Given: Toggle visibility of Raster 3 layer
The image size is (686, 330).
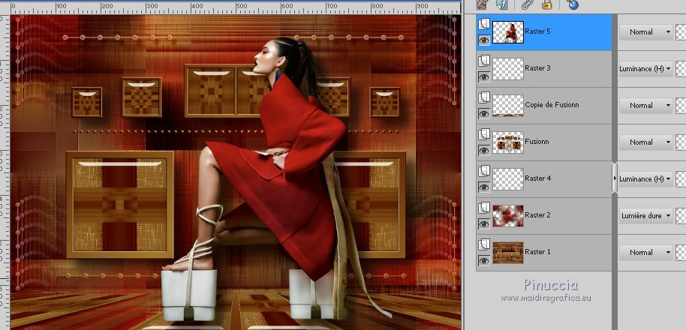Looking at the screenshot, I should coord(484,76).
